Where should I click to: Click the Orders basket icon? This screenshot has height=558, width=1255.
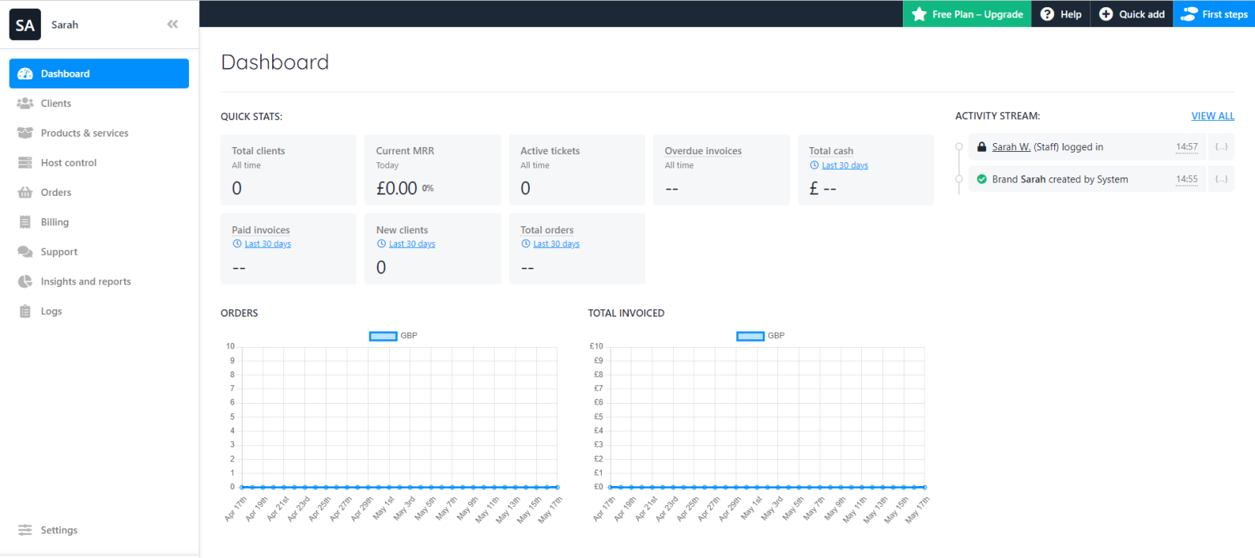[x=25, y=193]
